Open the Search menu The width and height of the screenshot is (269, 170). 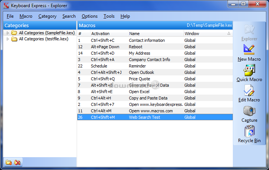tap(69, 16)
